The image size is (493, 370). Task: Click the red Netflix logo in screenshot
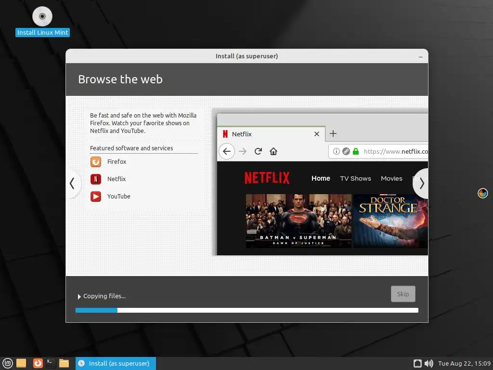[x=267, y=178]
